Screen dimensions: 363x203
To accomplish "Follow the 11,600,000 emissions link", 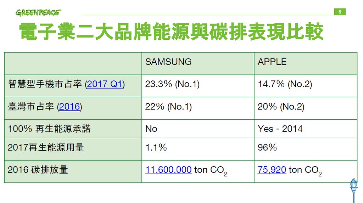I will 168,170.
